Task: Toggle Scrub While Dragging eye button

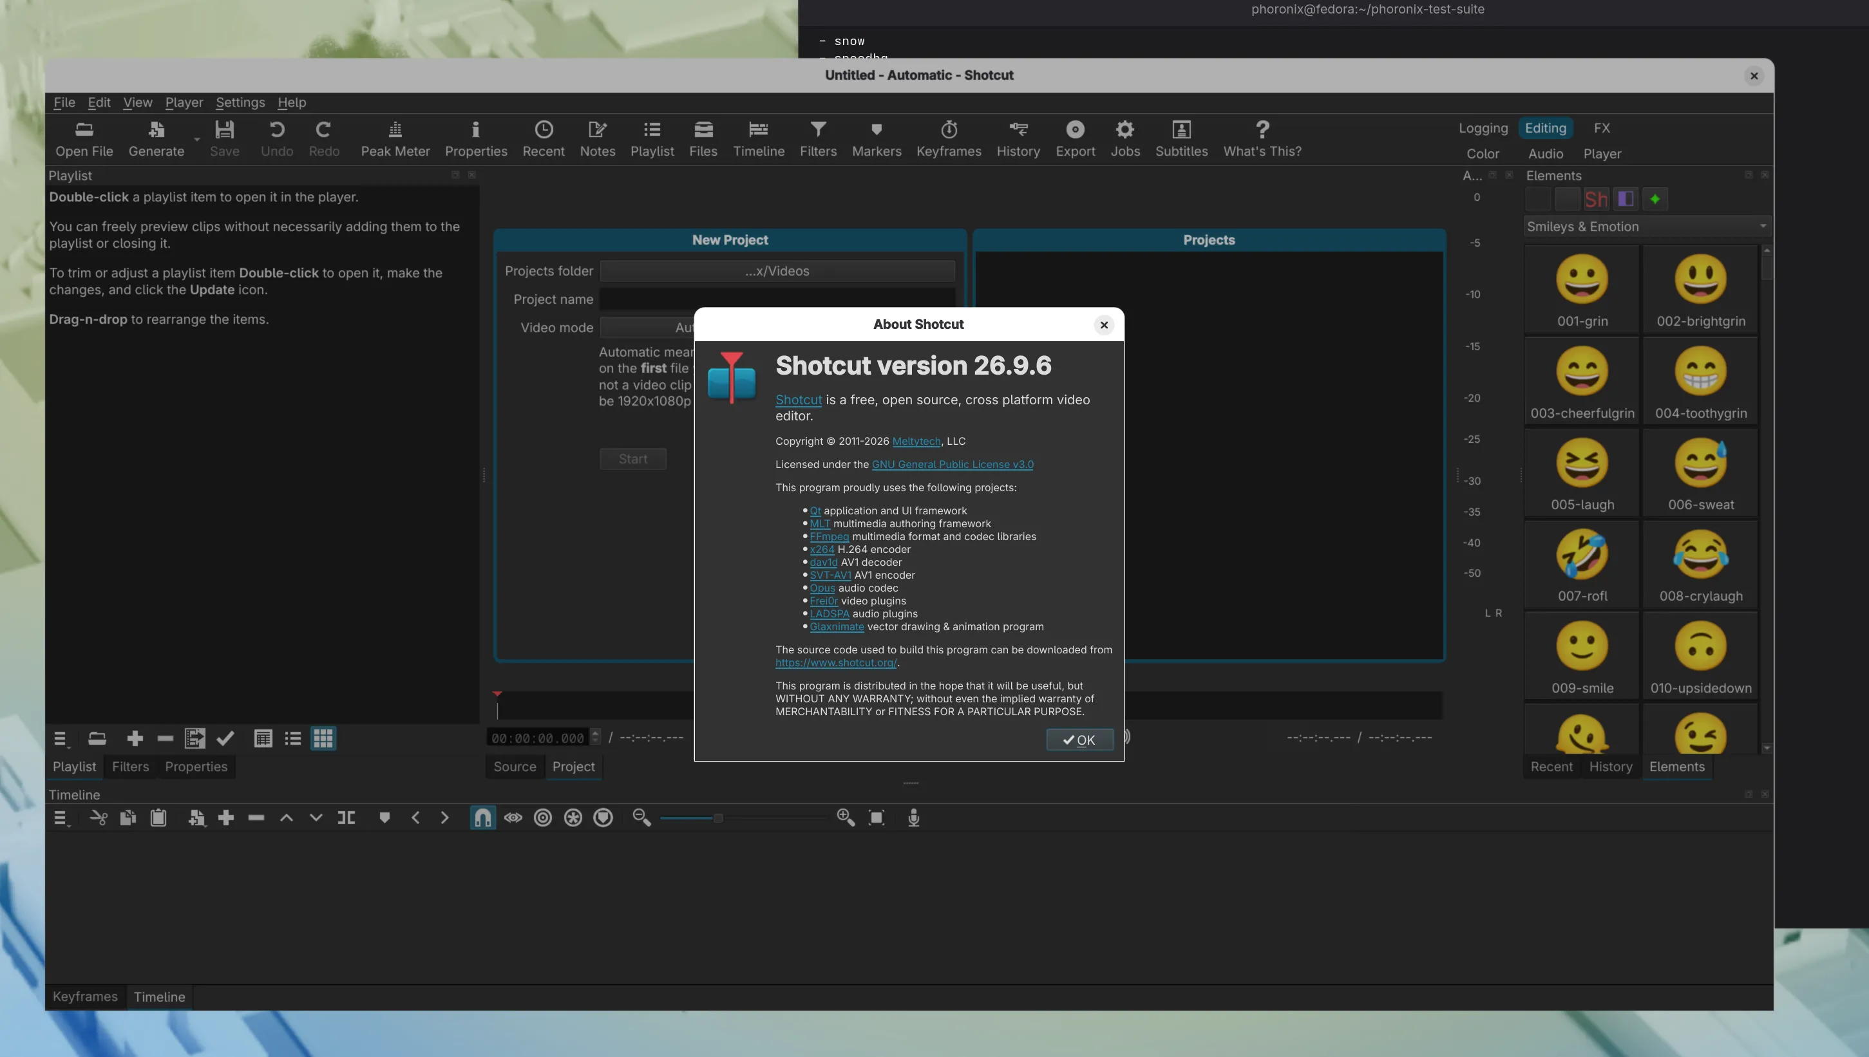Action: click(x=513, y=818)
